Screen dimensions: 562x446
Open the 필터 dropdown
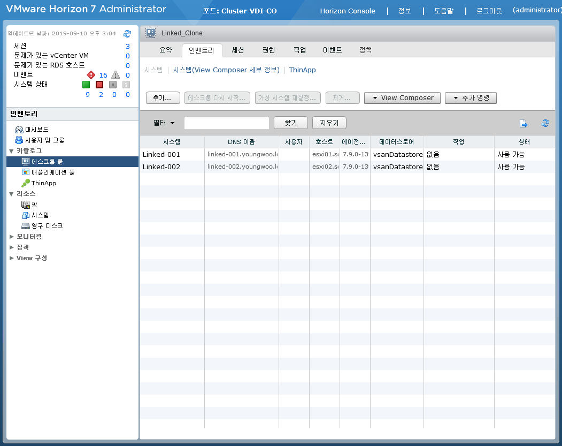click(164, 123)
